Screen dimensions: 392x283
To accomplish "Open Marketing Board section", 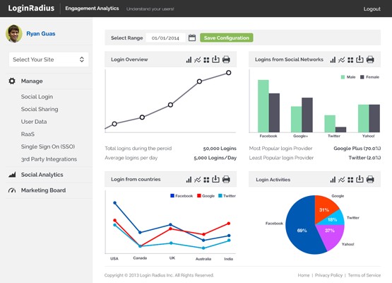I will click(x=44, y=190).
